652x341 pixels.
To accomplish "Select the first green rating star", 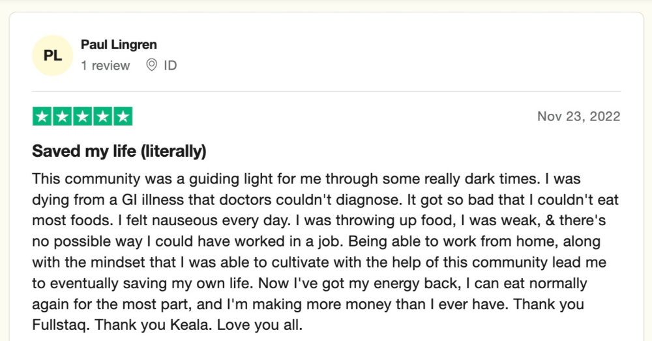I will coord(42,116).
